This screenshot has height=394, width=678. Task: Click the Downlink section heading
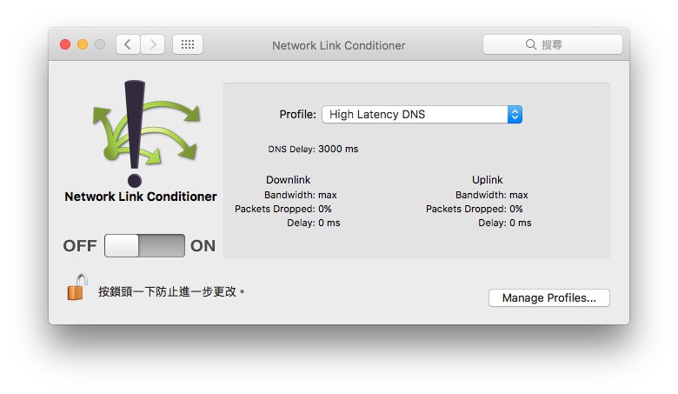pyautogui.click(x=288, y=179)
